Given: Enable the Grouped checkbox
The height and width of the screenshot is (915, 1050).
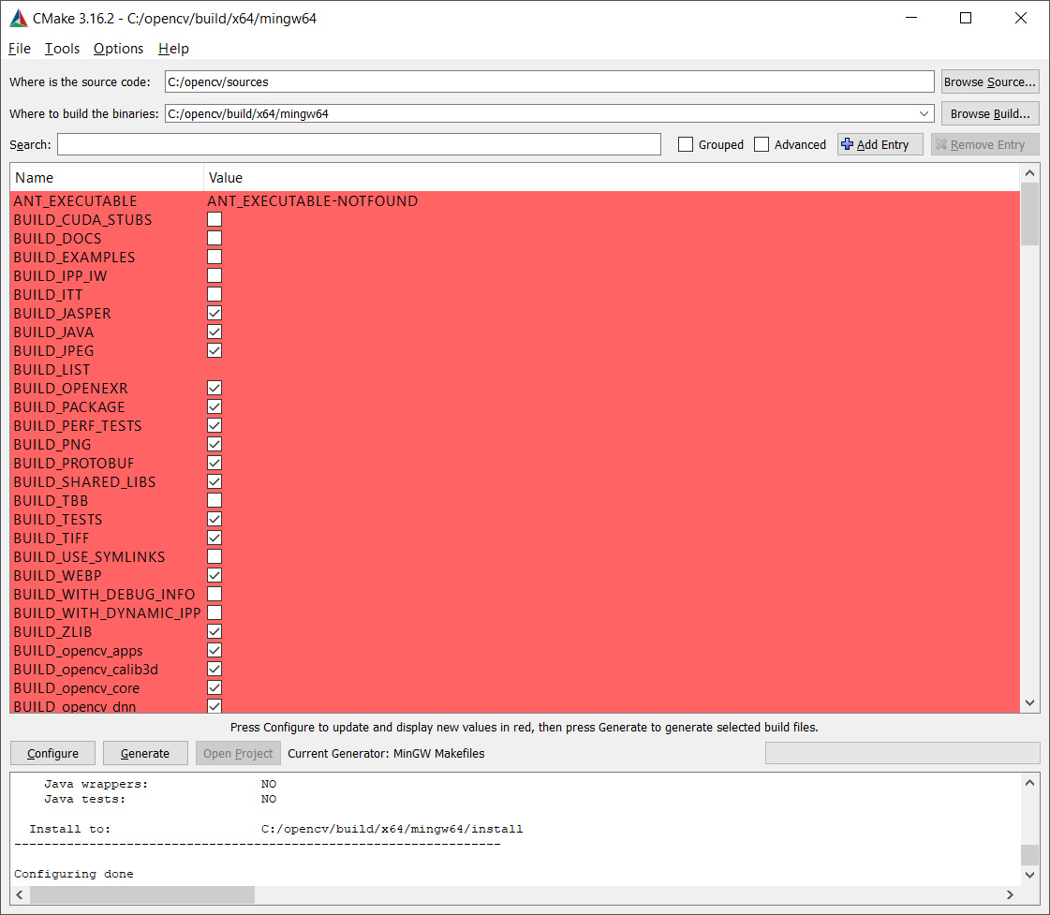Looking at the screenshot, I should pos(686,144).
